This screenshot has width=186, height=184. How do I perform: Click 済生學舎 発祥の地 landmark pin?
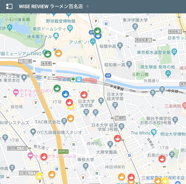click(x=168, y=74)
